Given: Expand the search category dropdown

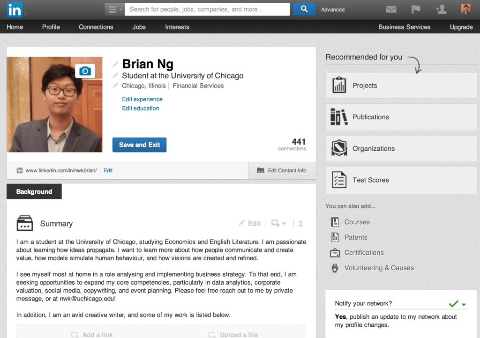Looking at the screenshot, I should [114, 9].
